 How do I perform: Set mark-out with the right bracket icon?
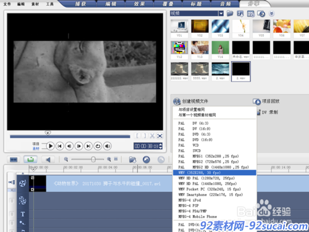click(145, 135)
